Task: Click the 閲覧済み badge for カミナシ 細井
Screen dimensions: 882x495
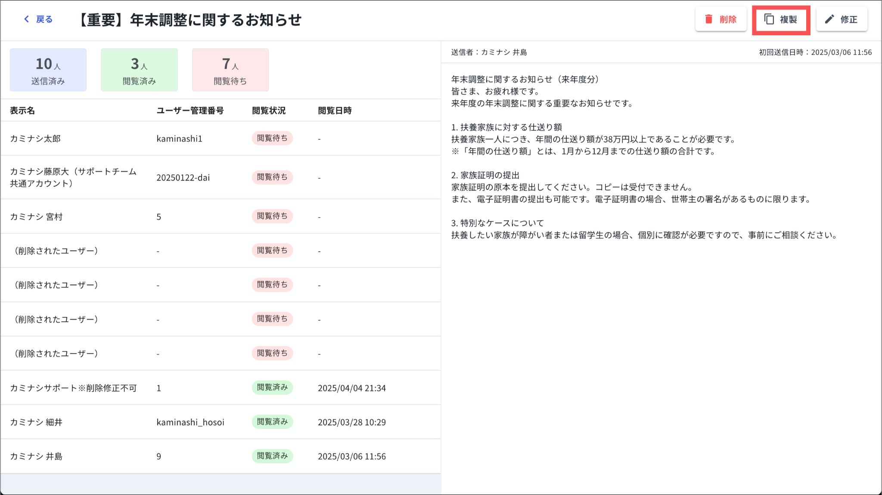Action: [x=272, y=422]
